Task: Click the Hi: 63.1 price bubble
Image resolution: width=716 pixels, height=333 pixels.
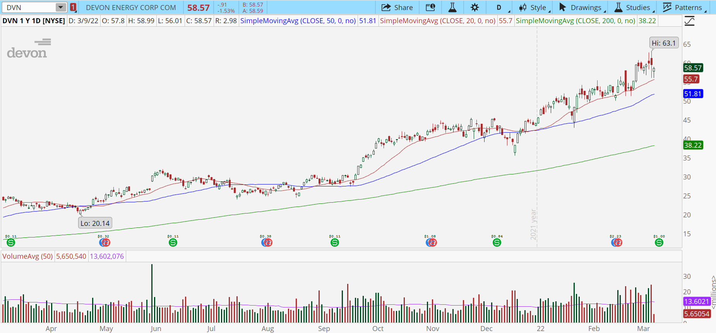Action: 663,43
